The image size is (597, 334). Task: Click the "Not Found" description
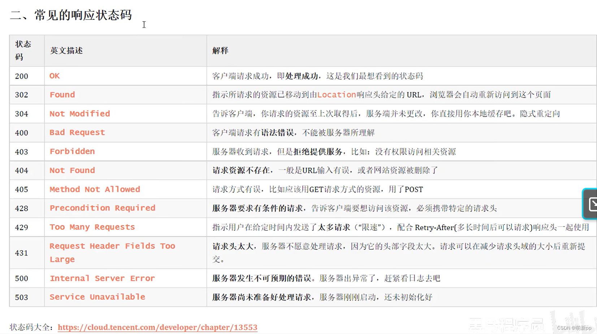(72, 170)
